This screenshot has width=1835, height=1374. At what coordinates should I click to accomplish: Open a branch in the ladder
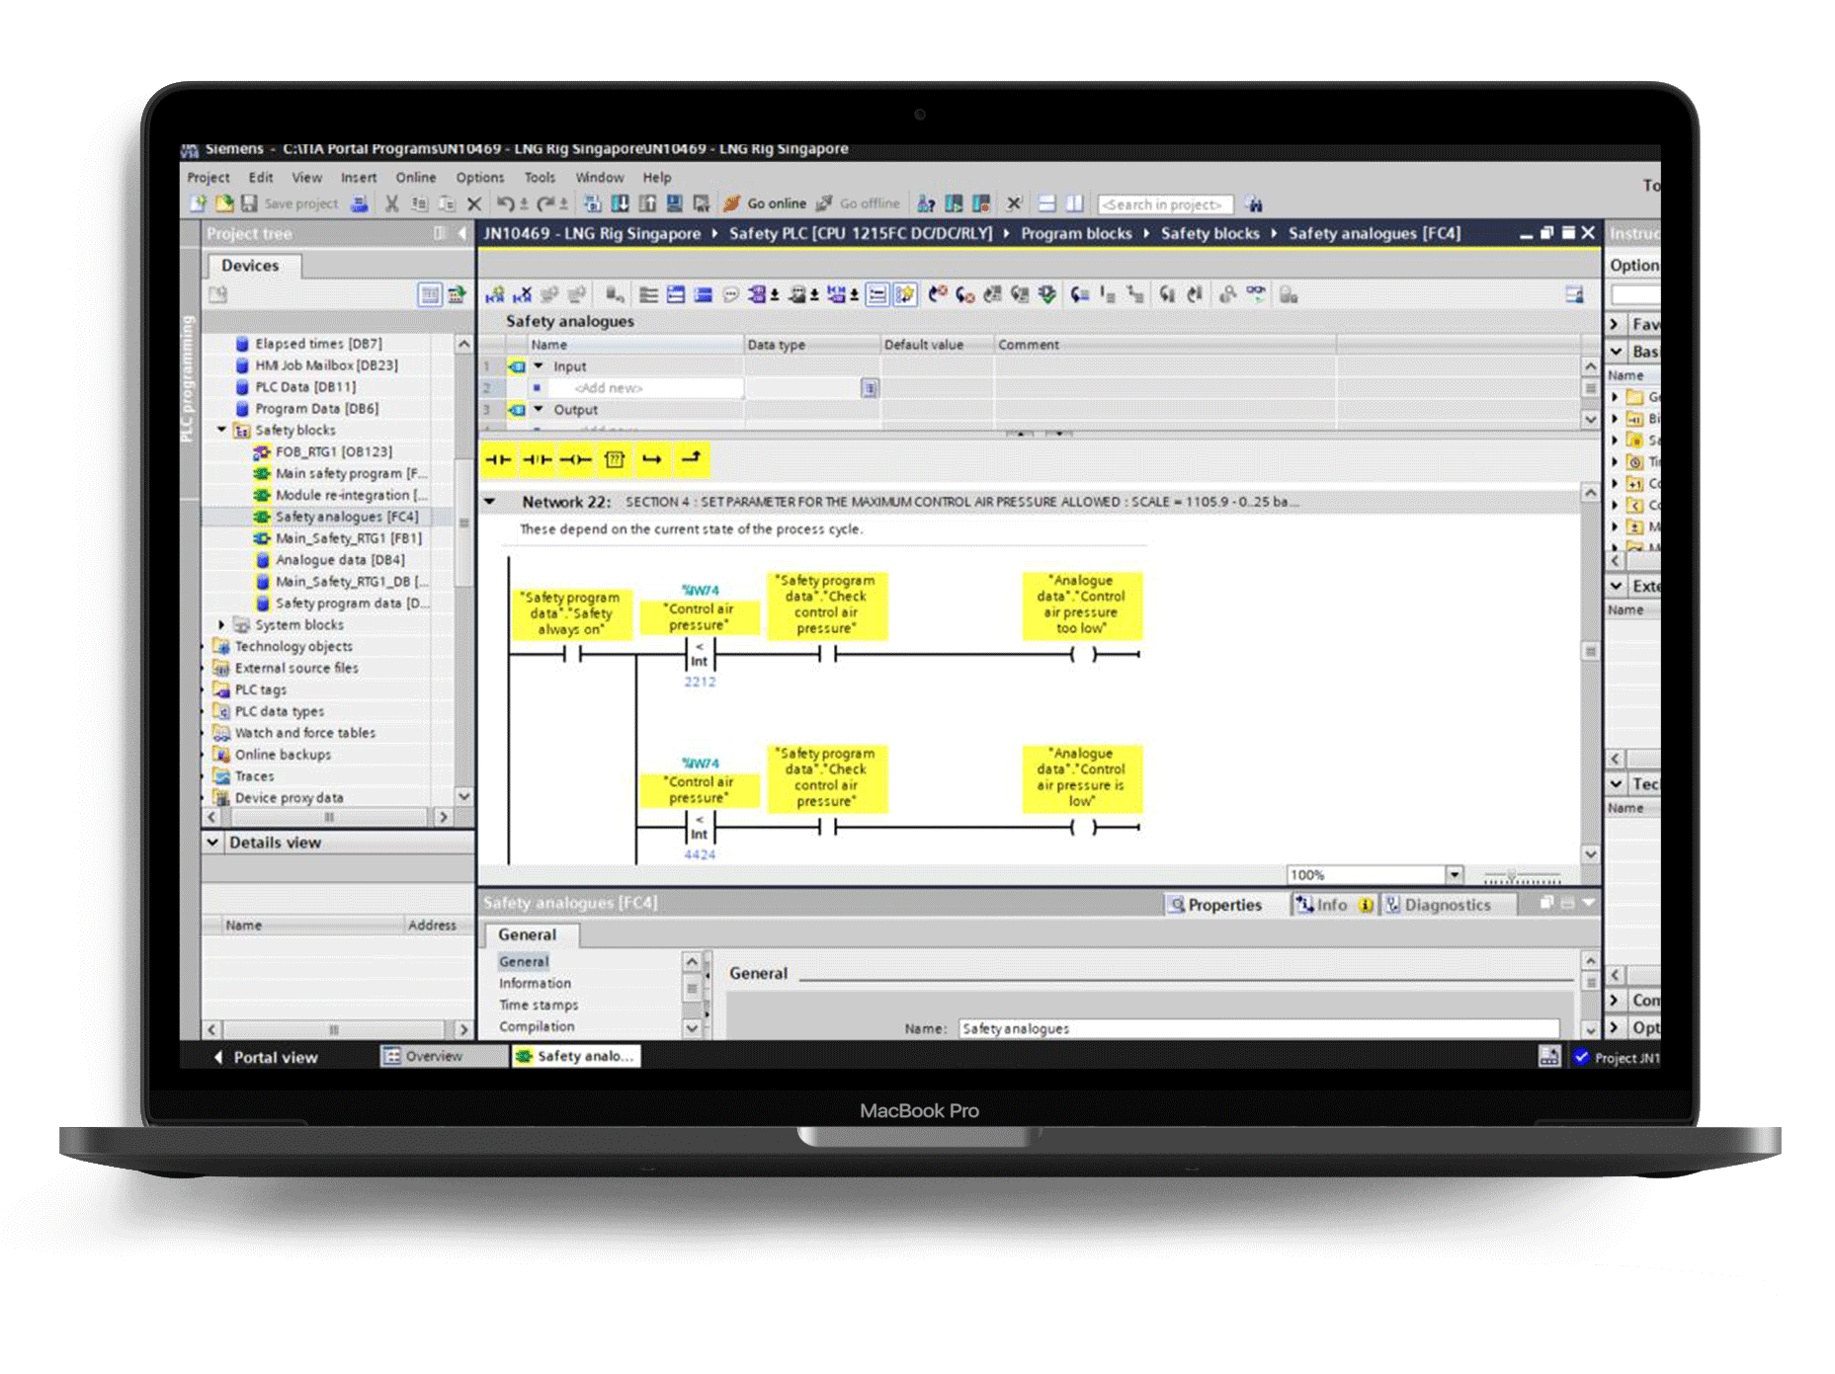pos(652,459)
